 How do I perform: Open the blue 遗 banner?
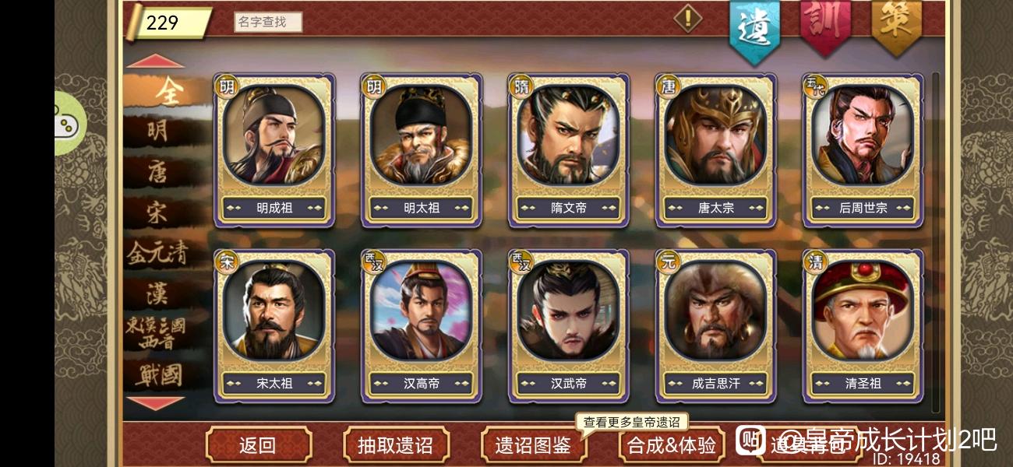(x=754, y=30)
